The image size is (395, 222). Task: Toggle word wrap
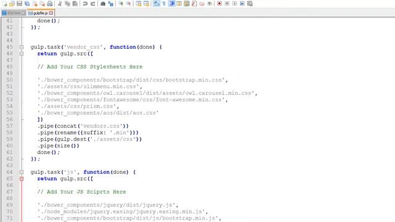(156, 4)
